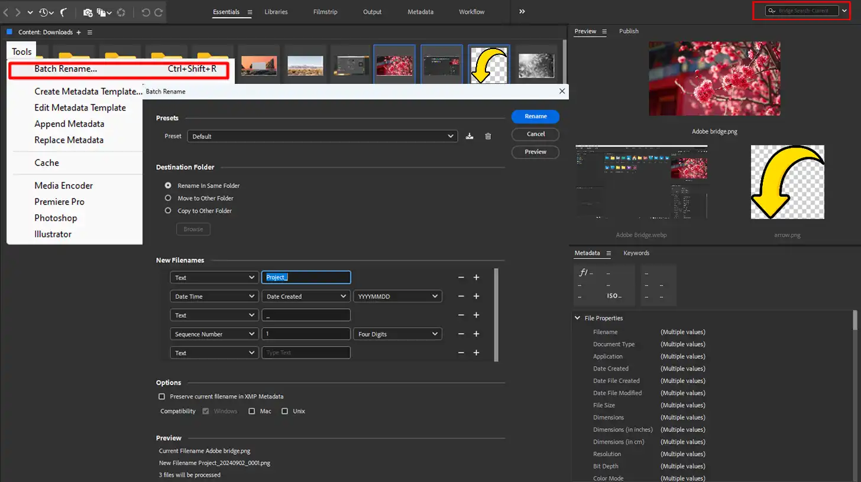Open the YYYYMMDD format dropdown
This screenshot has width=861, height=482.
click(x=397, y=297)
